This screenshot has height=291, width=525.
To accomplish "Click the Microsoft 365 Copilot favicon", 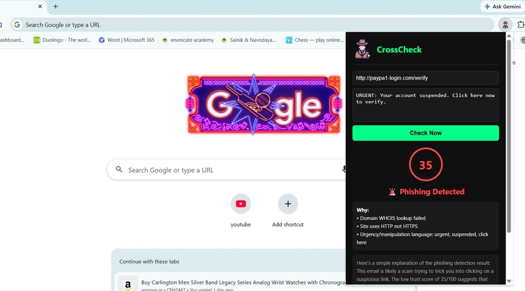I will tap(102, 40).
